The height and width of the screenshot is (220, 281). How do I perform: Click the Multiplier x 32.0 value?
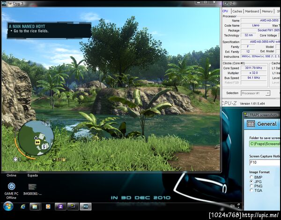point(253,73)
